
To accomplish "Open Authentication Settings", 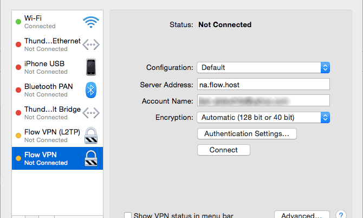I will click(247, 133).
